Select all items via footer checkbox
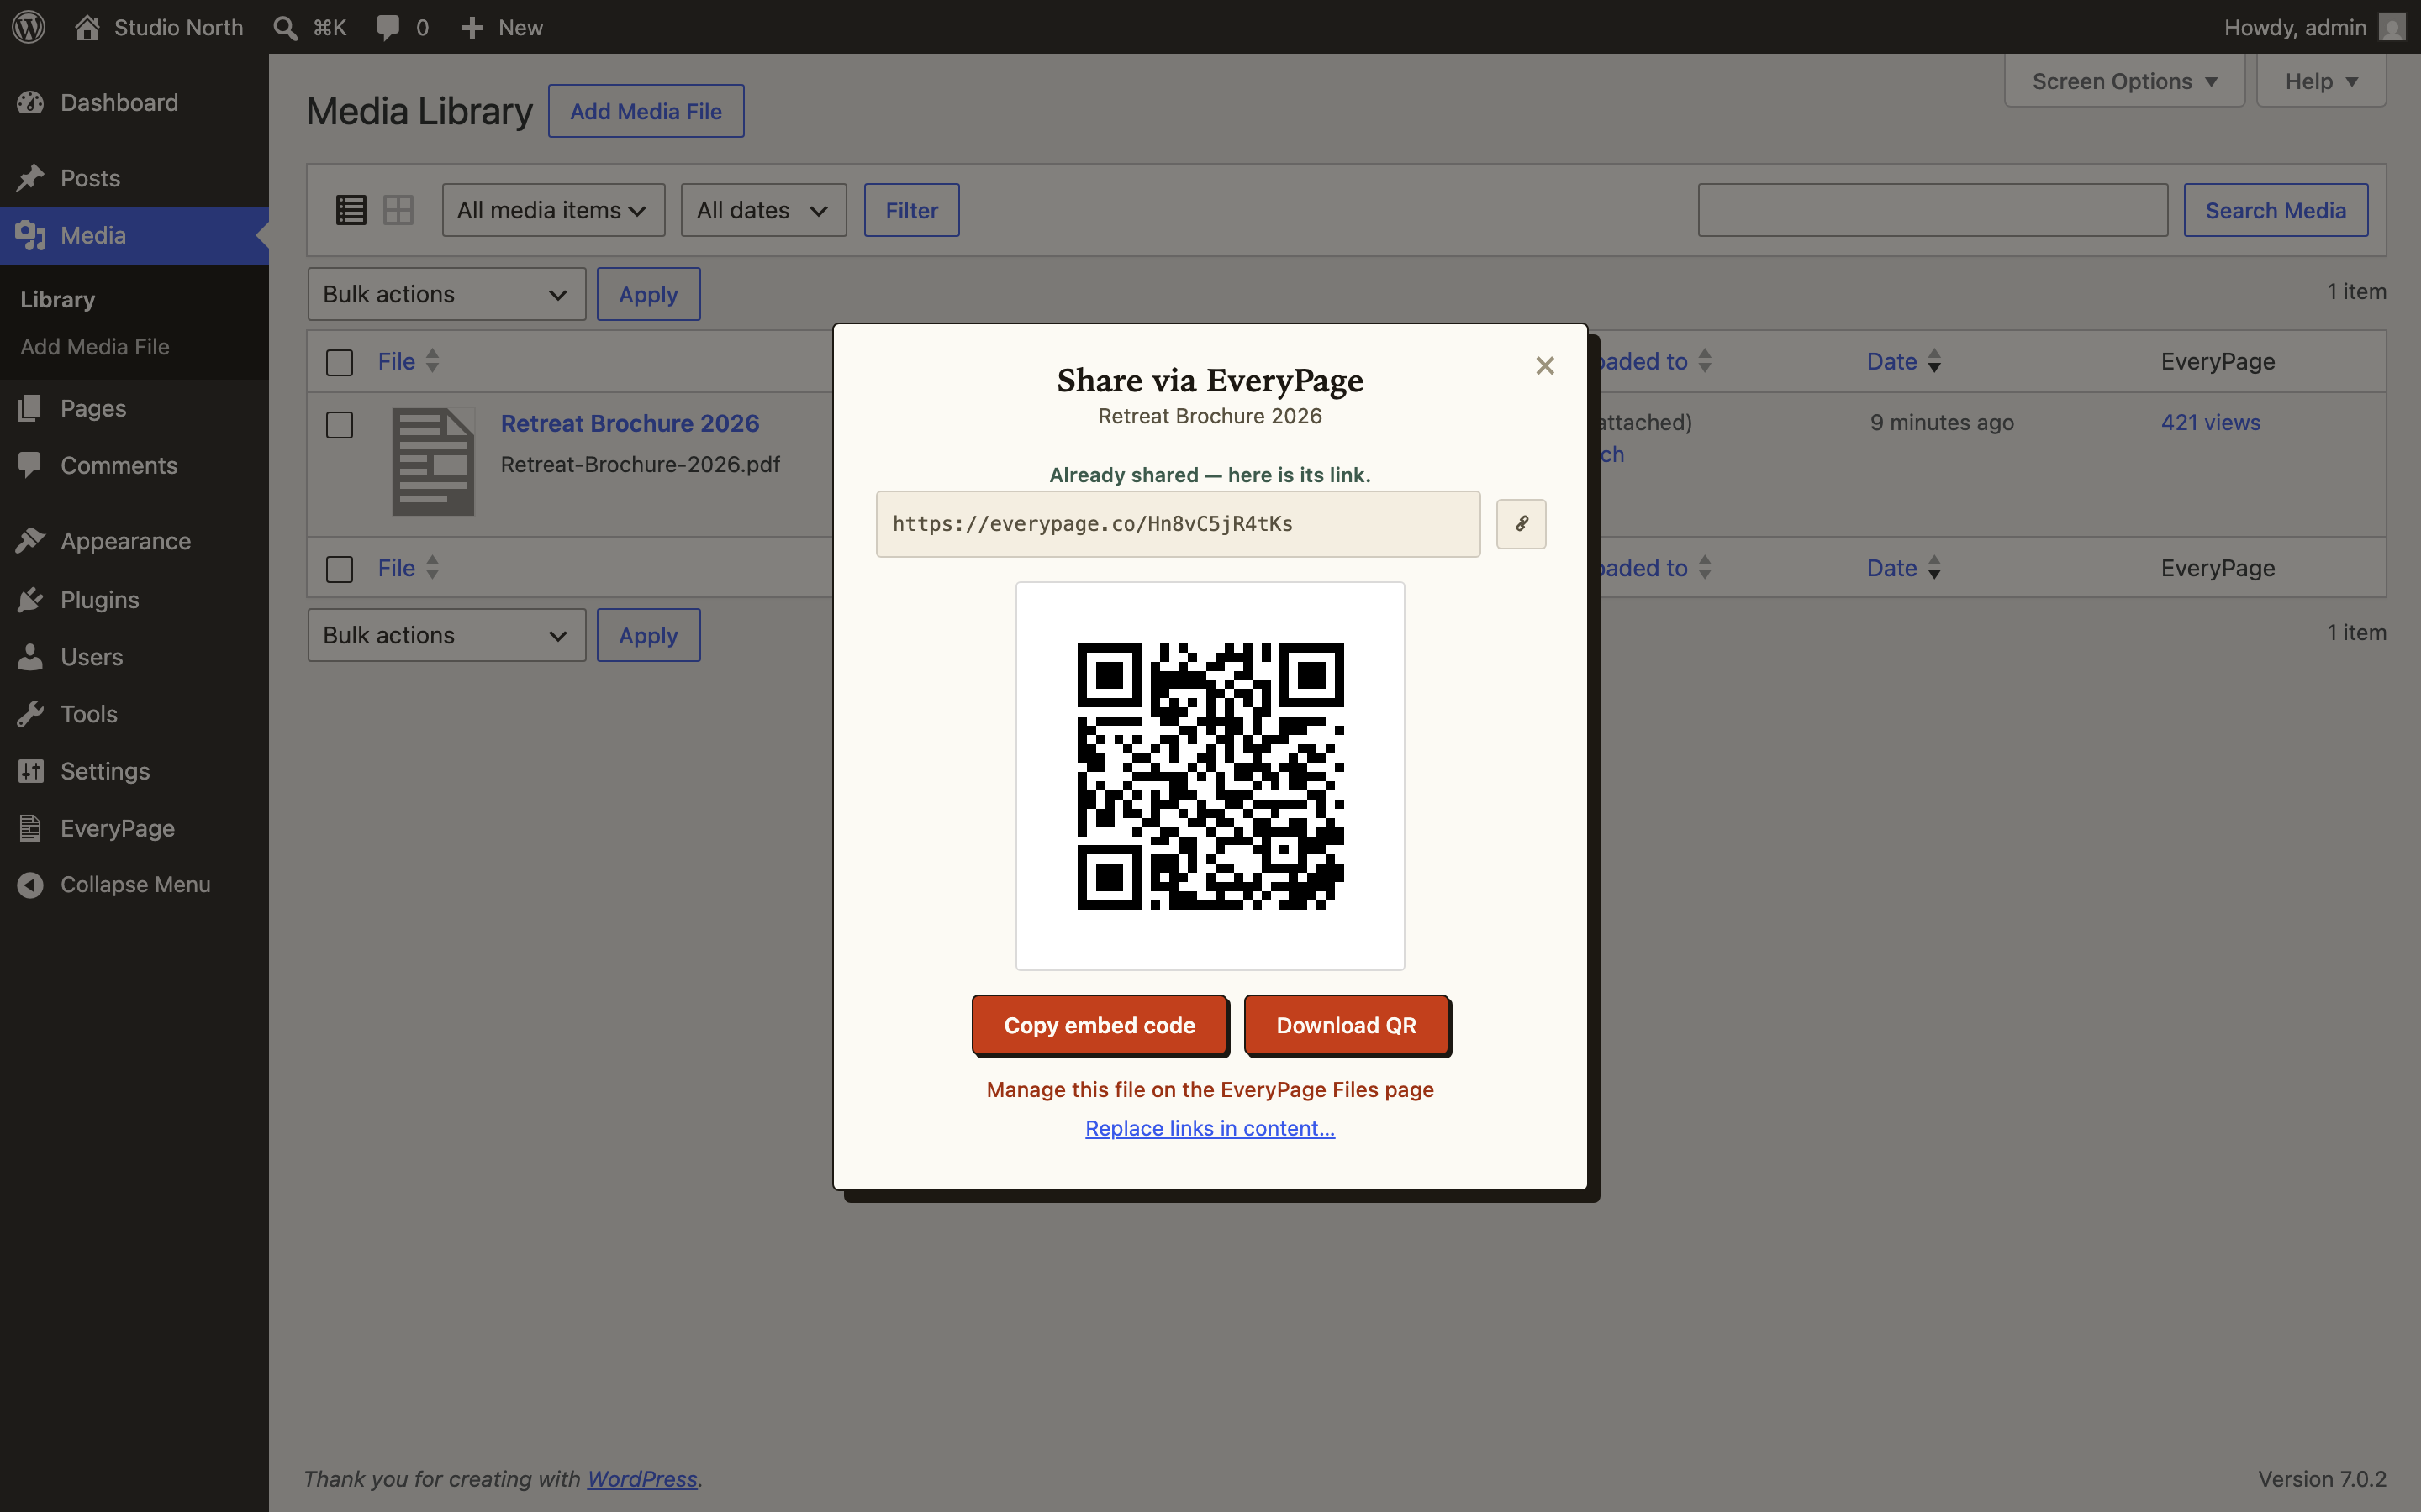2421x1512 pixels. coord(340,569)
